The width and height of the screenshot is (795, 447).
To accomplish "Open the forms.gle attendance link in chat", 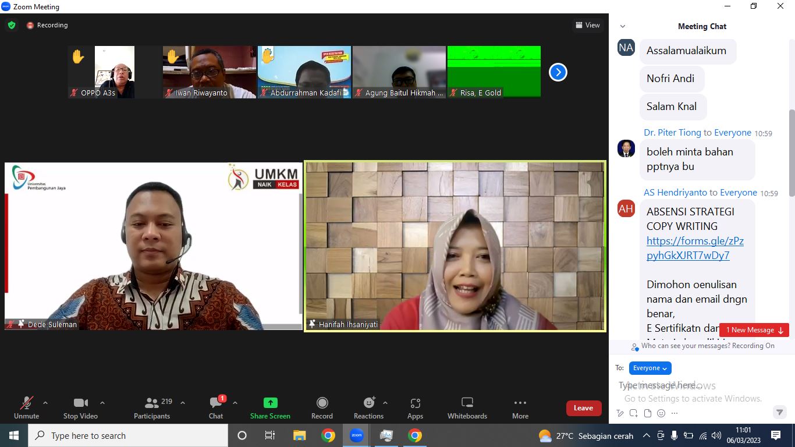I will [695, 248].
